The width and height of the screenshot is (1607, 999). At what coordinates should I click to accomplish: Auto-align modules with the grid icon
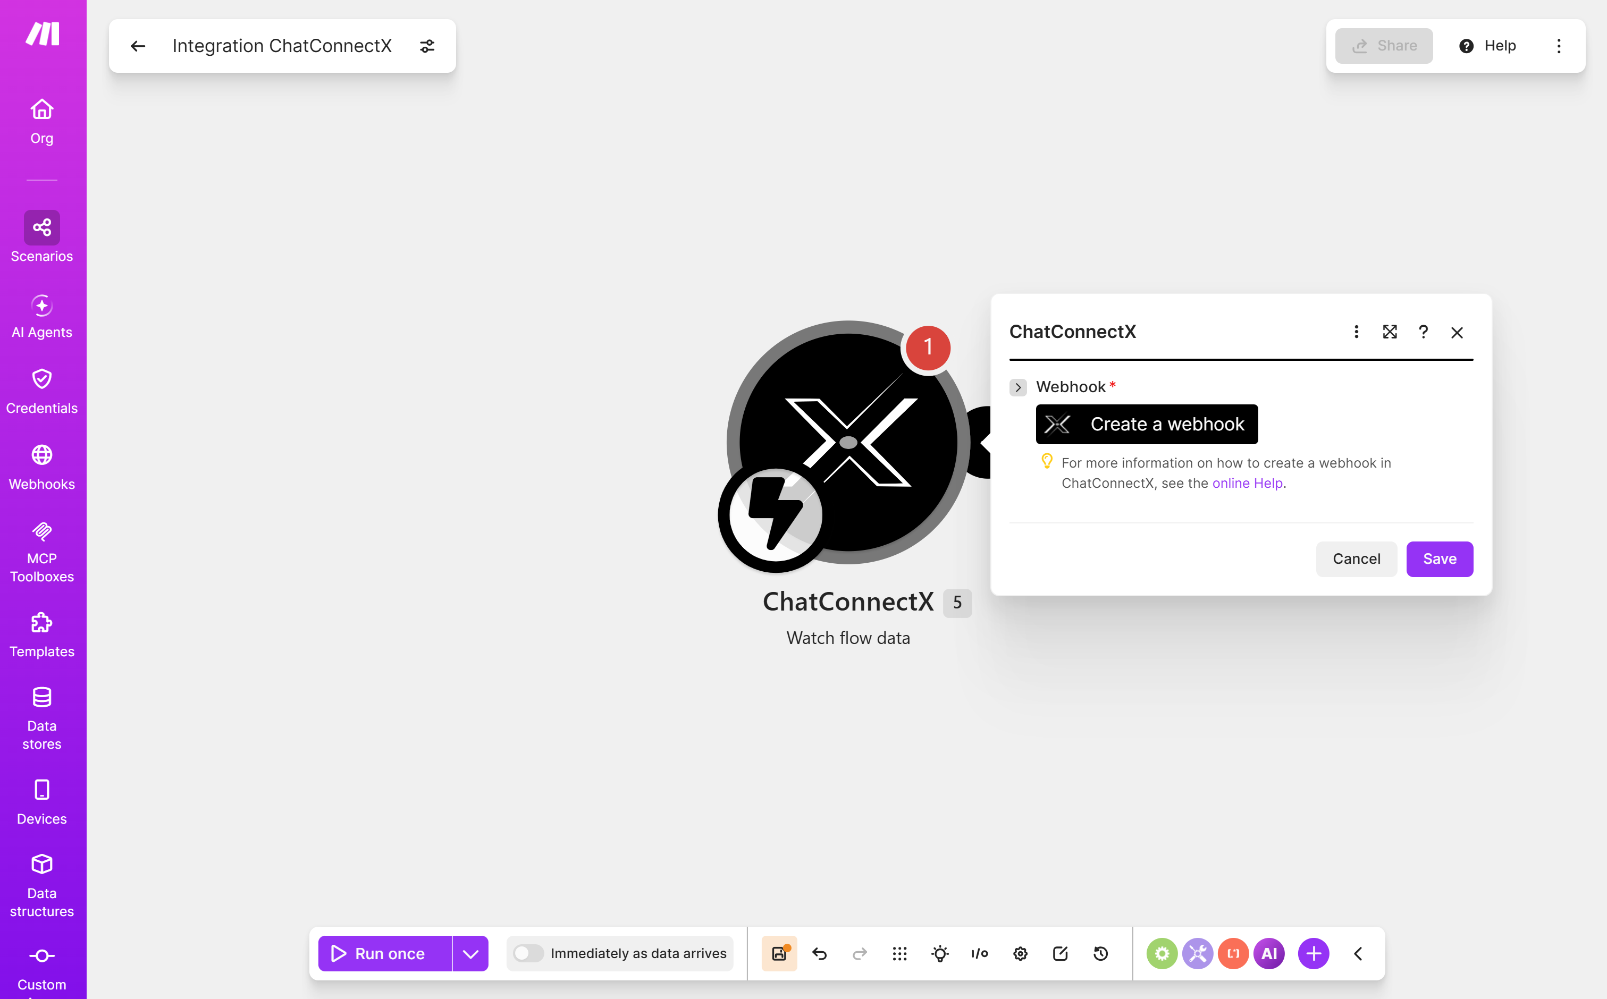pos(900,953)
